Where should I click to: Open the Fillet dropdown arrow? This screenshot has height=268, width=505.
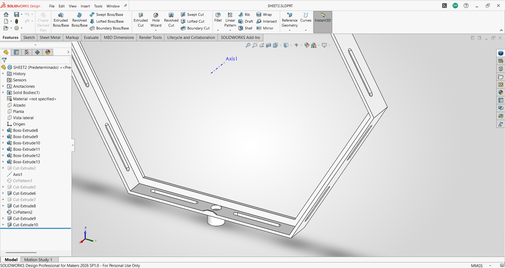(x=218, y=31)
